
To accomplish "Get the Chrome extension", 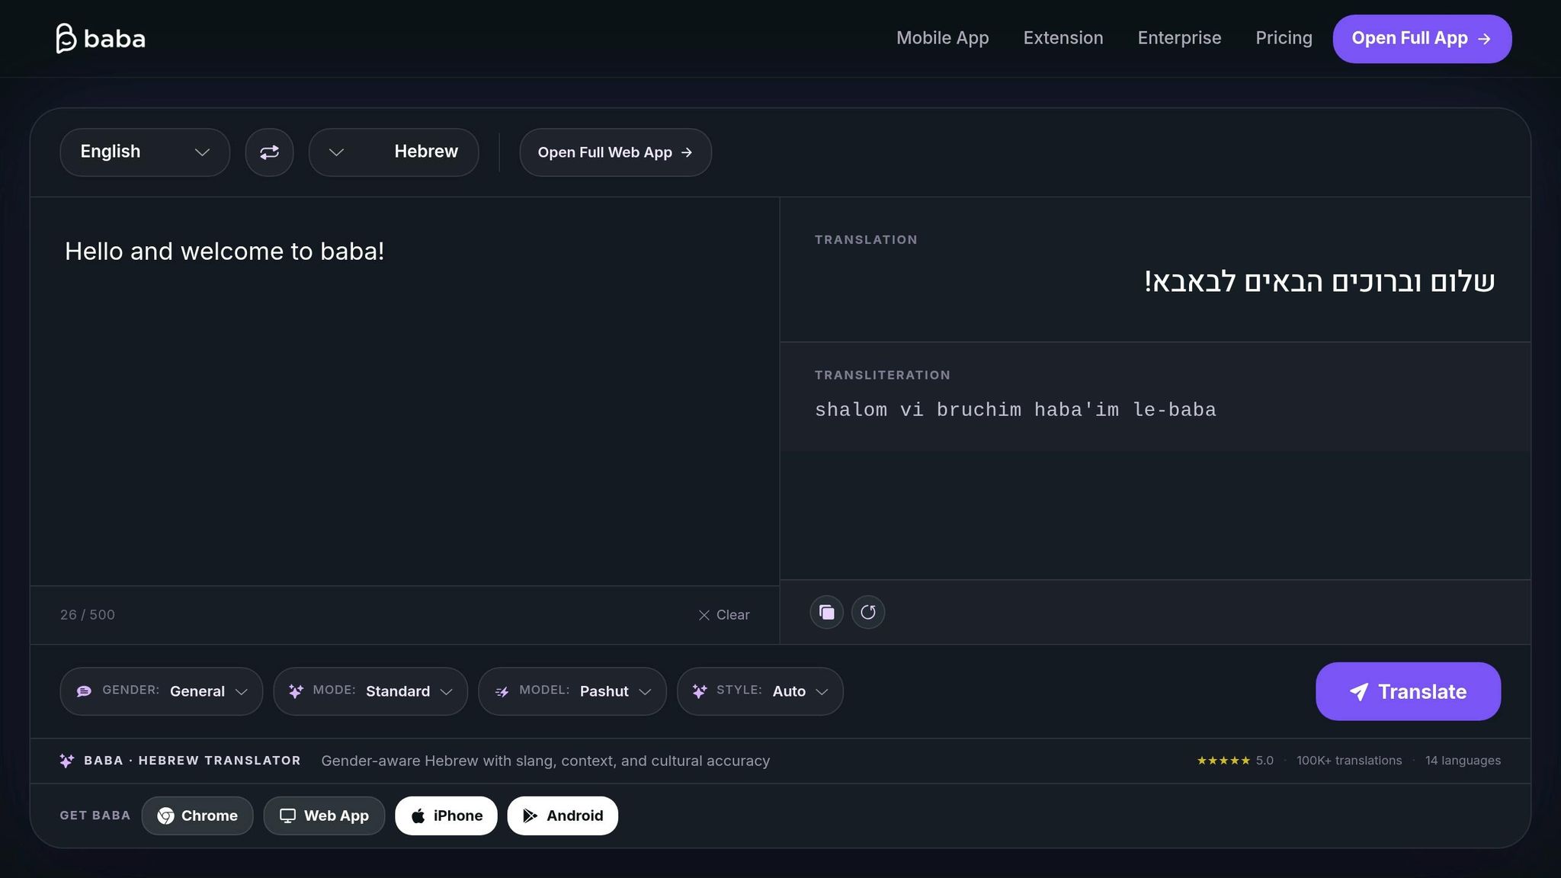I will tap(197, 816).
